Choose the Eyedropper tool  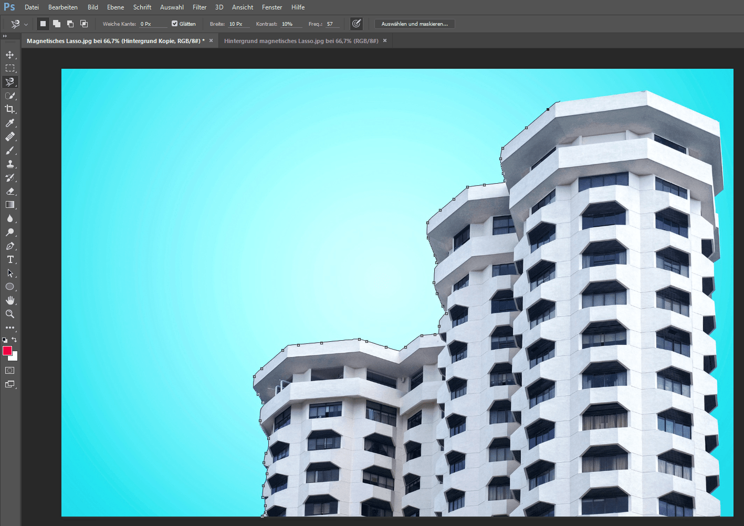coord(9,123)
